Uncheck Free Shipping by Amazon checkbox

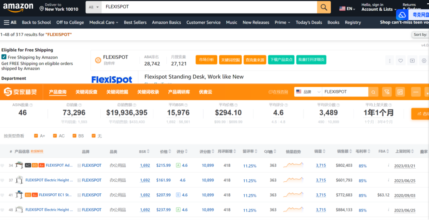pos(4,57)
